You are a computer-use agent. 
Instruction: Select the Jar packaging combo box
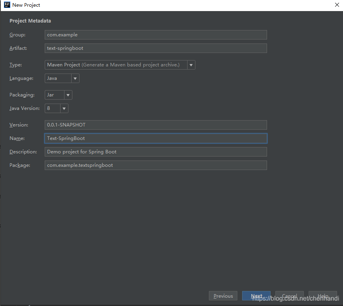coord(59,95)
